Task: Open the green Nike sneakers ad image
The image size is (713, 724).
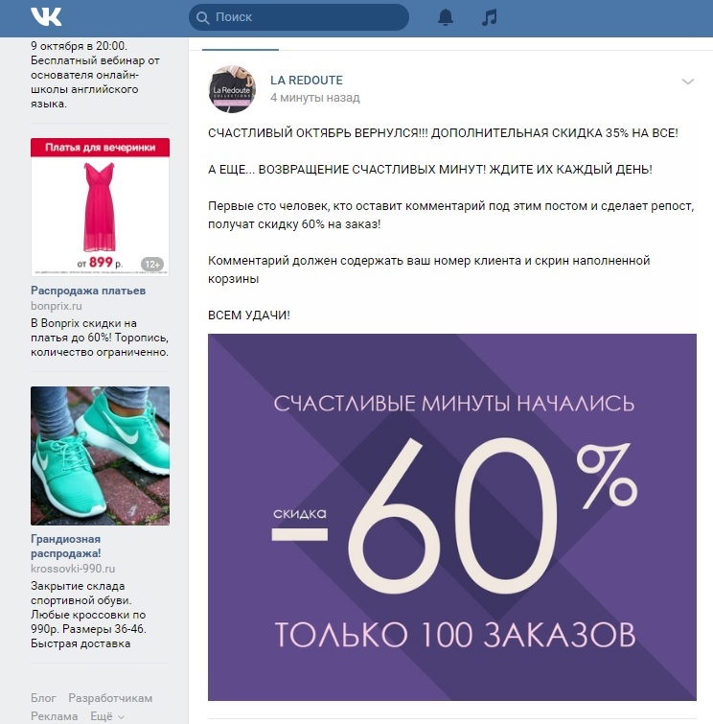Action: (100, 455)
